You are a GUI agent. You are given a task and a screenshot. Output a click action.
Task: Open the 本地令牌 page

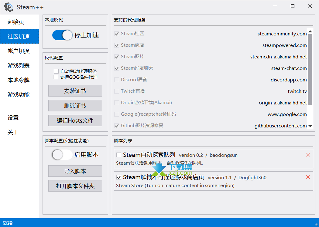tap(19, 80)
